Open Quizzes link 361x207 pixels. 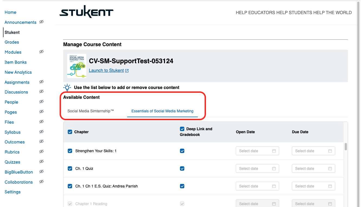(x=12, y=162)
